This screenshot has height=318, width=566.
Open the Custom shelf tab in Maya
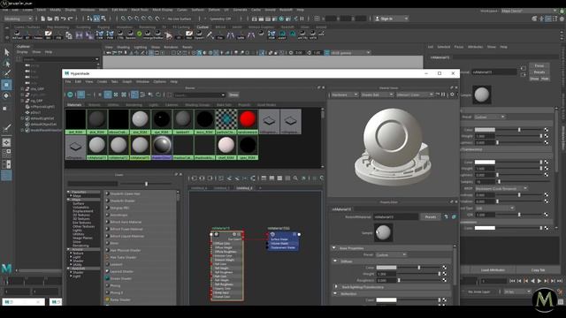[203, 27]
